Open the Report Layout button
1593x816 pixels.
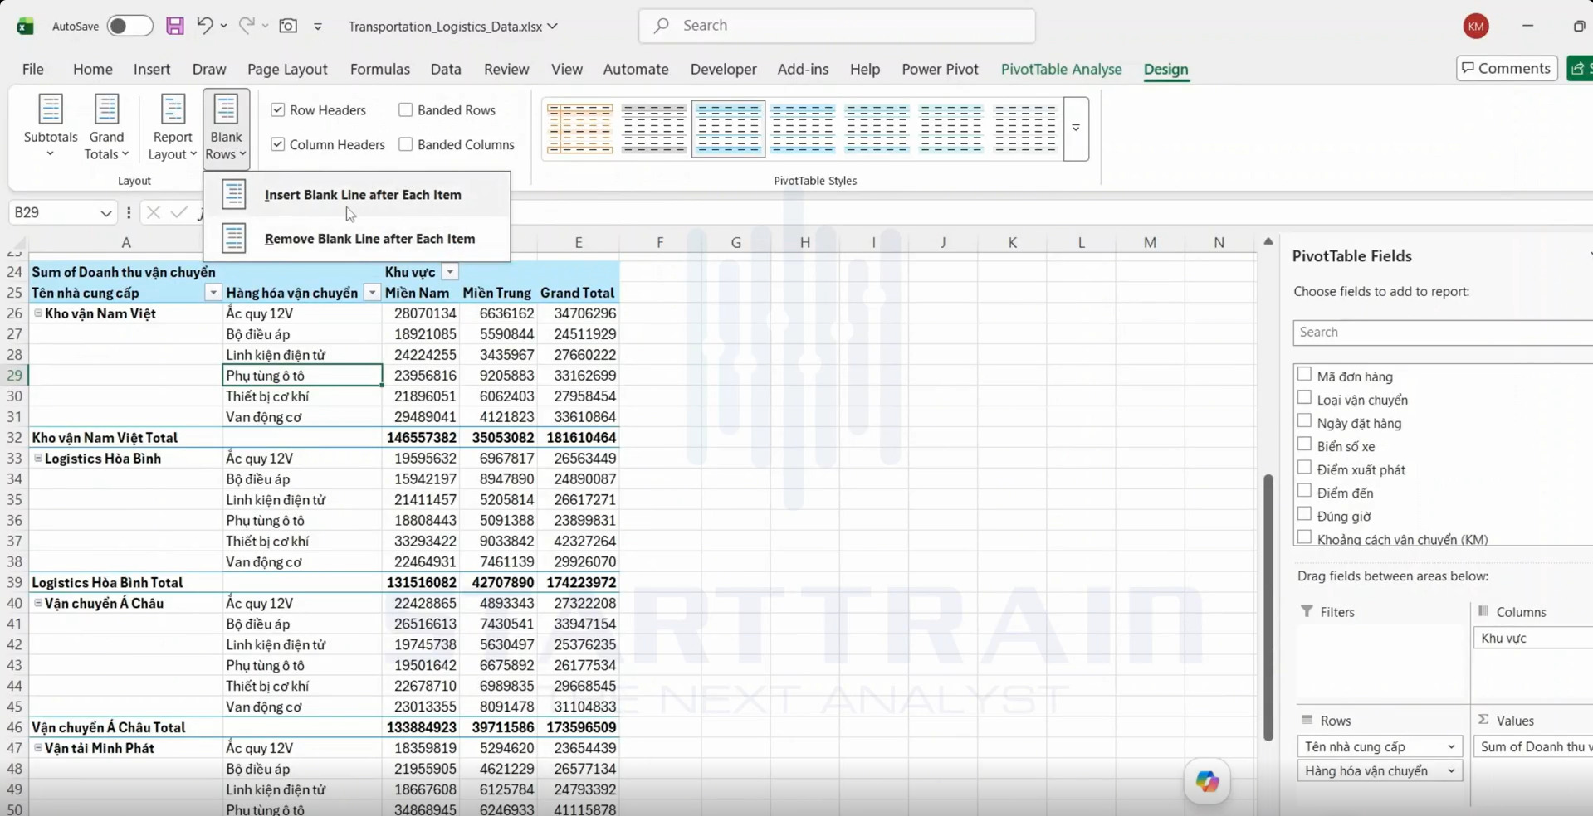(172, 128)
